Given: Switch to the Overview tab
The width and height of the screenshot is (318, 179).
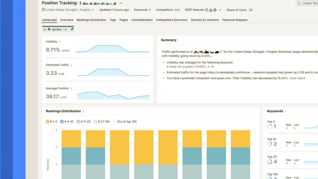Looking at the screenshot, I should pyautogui.click(x=67, y=20).
